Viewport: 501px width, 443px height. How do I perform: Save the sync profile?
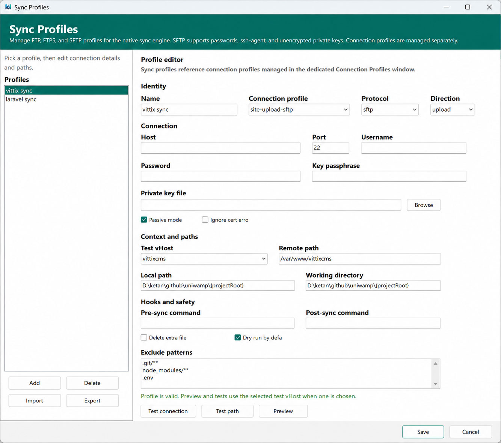[x=423, y=432]
